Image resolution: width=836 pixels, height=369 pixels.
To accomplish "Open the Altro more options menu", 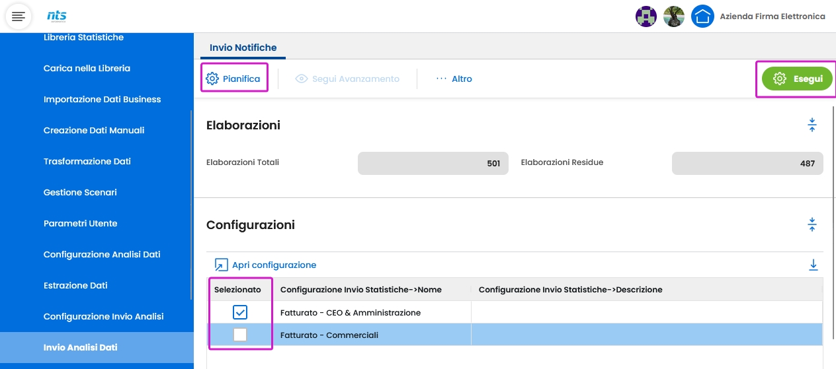I will (x=454, y=79).
